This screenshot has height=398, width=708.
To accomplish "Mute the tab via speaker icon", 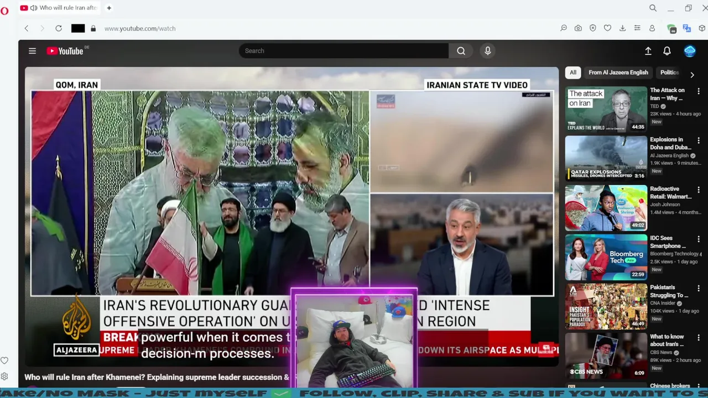I will 34,8.
